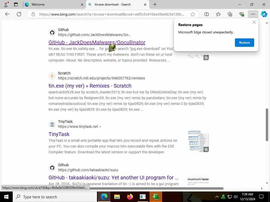Open File Explorer from taskbar

coord(117,197)
